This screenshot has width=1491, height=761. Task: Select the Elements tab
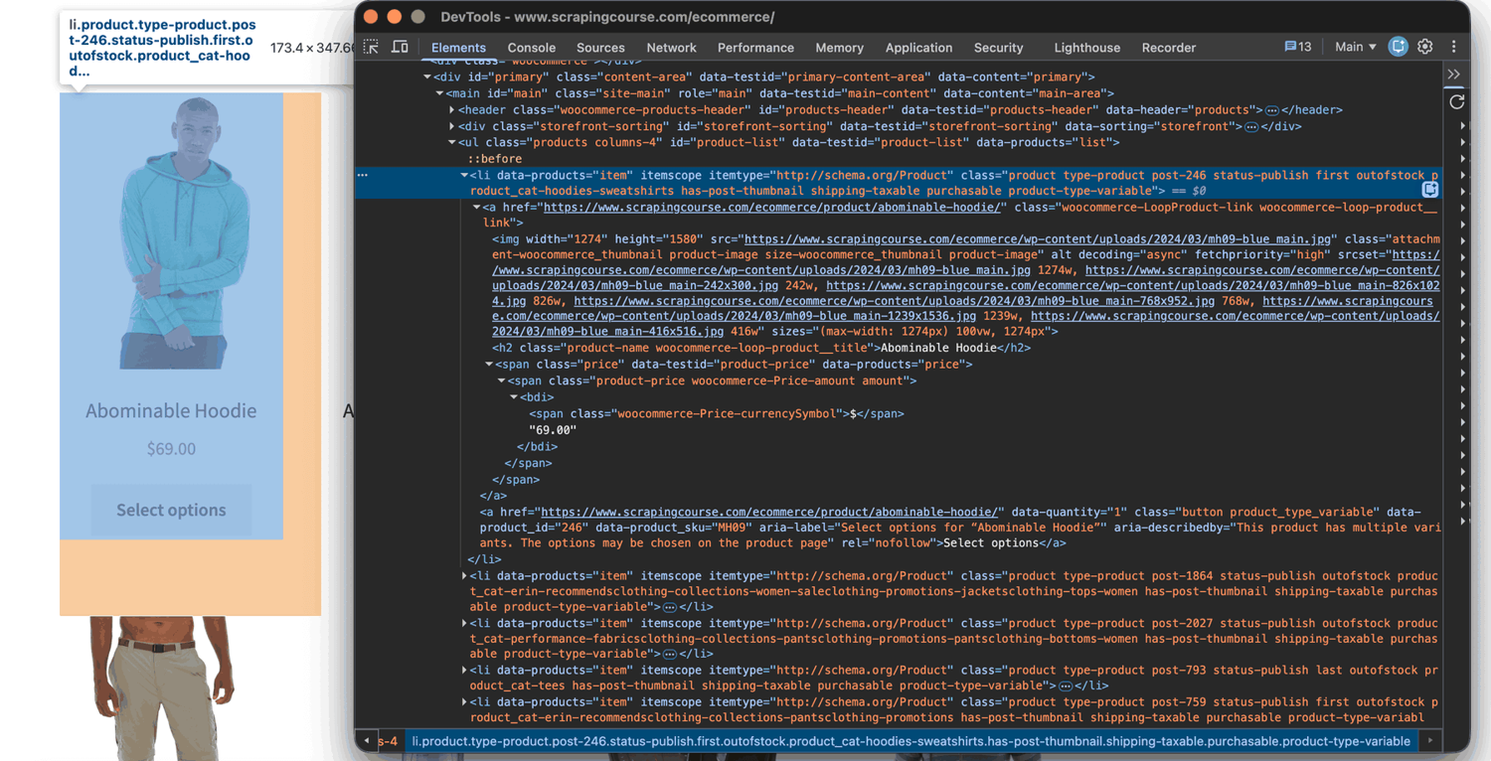tap(458, 48)
